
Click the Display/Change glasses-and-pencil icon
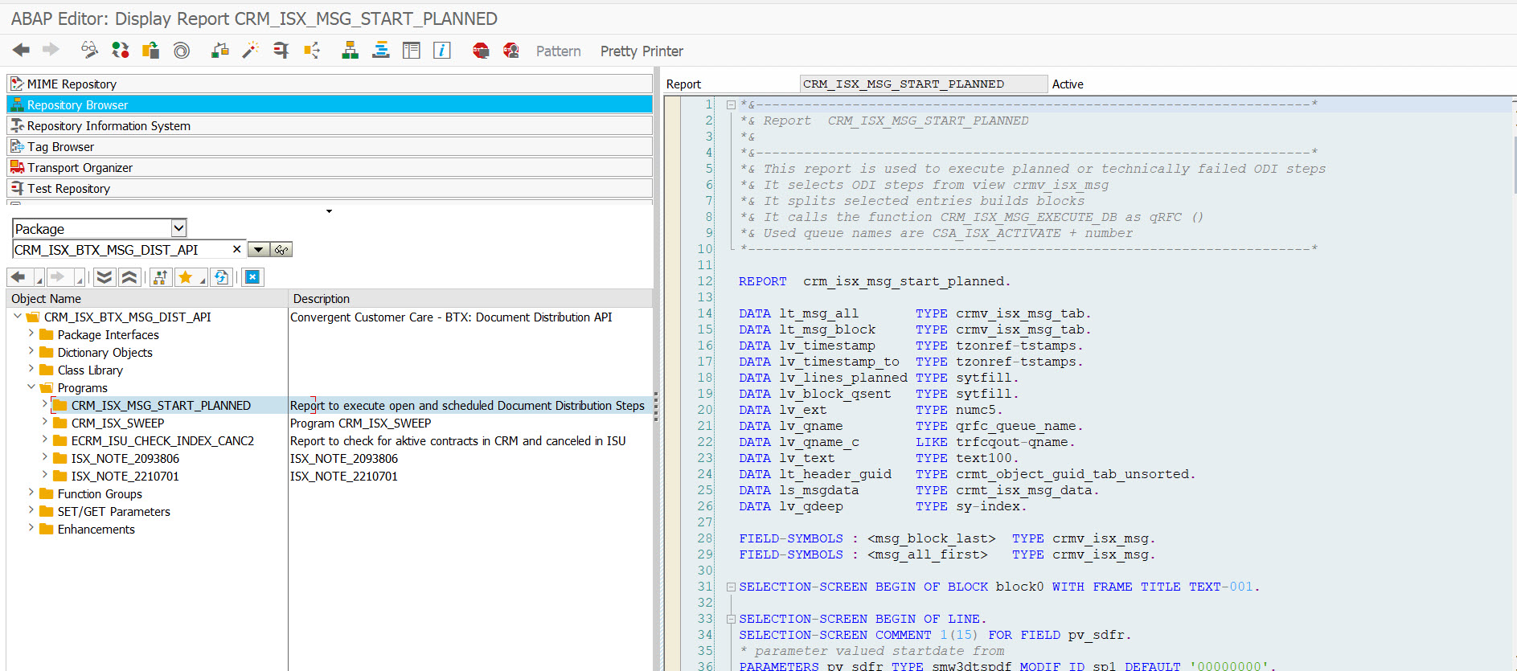click(89, 51)
